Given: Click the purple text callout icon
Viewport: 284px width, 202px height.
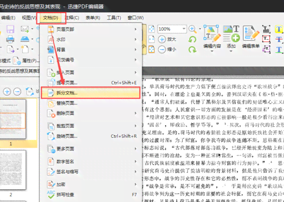Looking at the screenshot, I should pos(266,49).
